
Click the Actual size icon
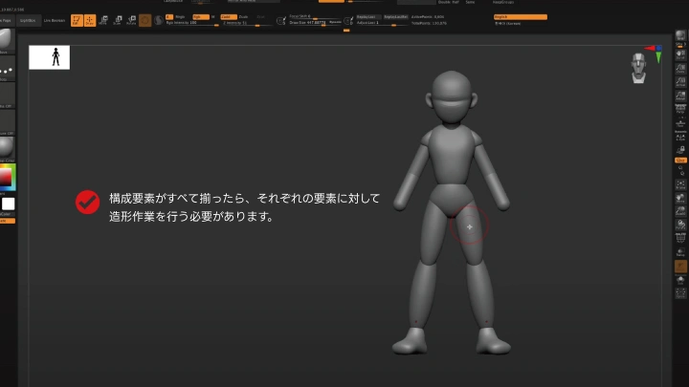680,82
